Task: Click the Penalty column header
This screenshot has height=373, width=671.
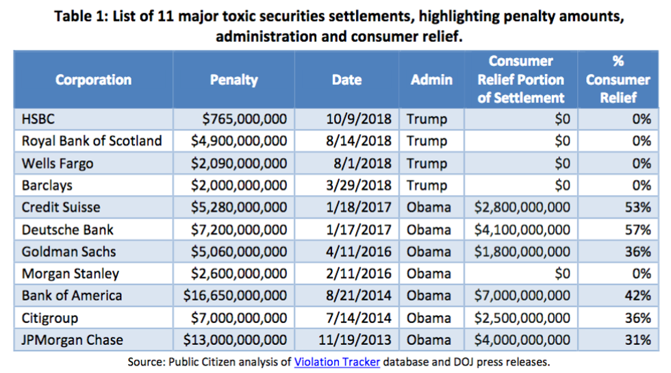Action: (233, 80)
